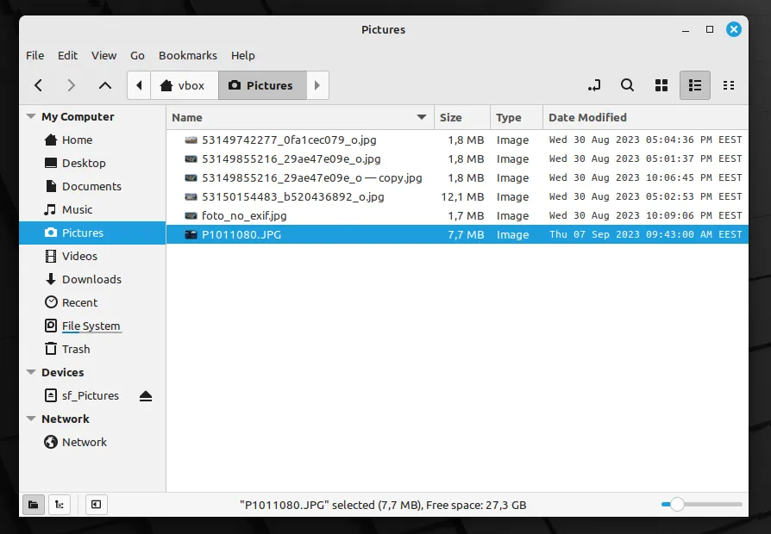Switch to compact view
This screenshot has height=534, width=771.
(x=729, y=85)
